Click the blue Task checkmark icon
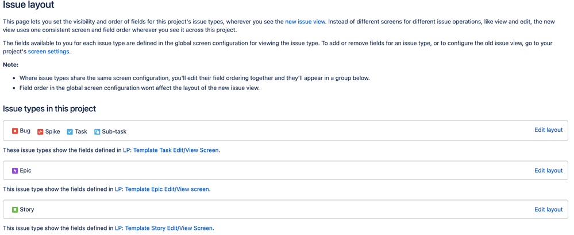This screenshot has height=235, width=574. pos(70,132)
